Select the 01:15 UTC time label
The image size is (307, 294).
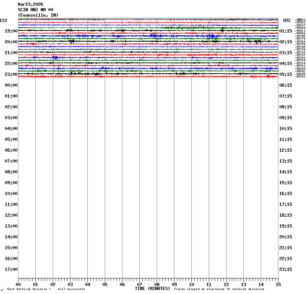pos(286,31)
